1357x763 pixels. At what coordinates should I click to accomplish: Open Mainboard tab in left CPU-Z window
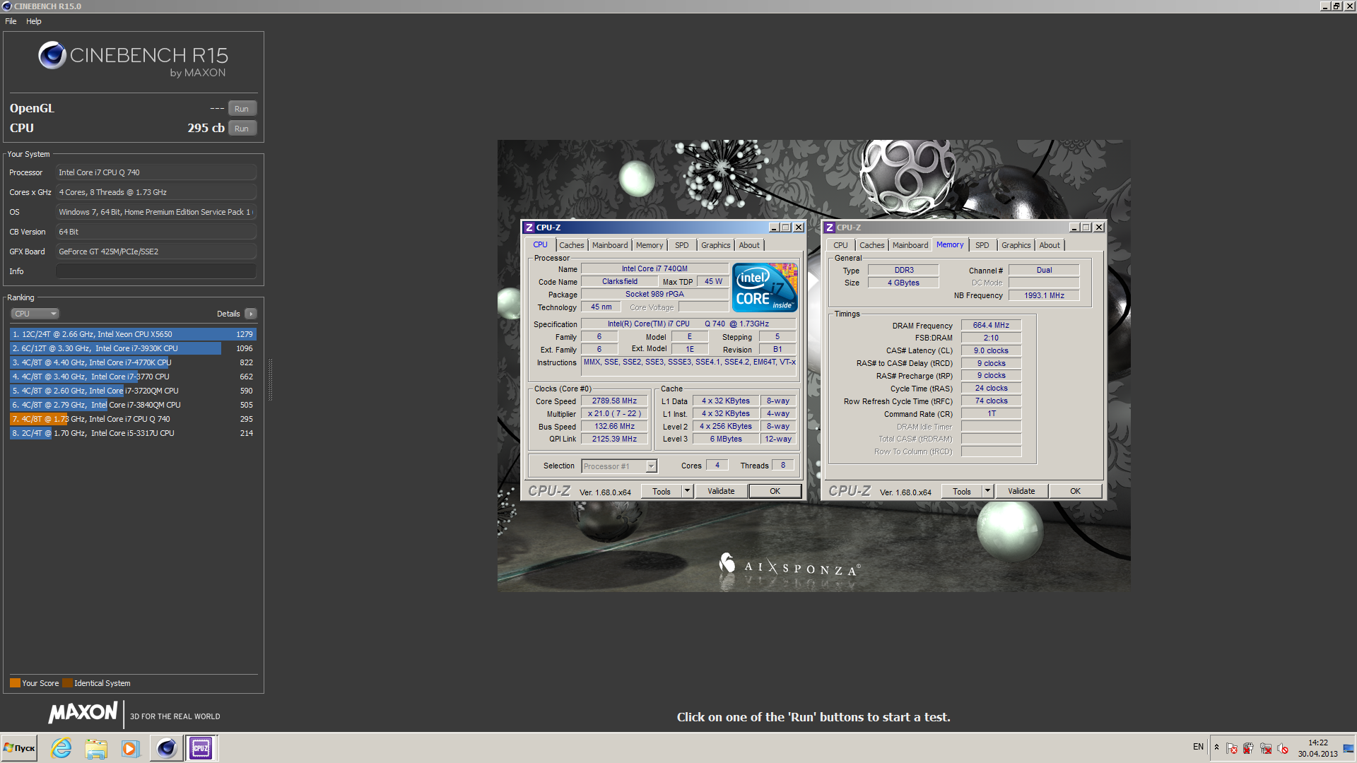pos(610,245)
